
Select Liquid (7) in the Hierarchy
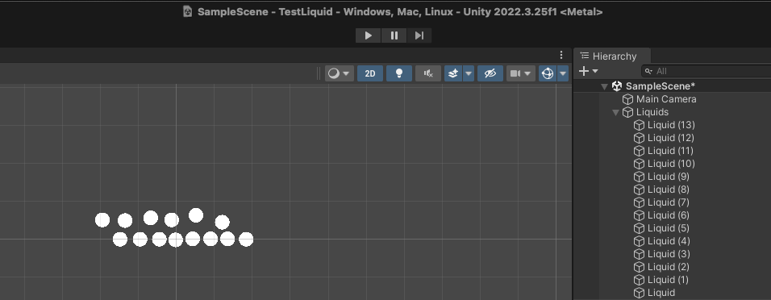click(x=669, y=202)
